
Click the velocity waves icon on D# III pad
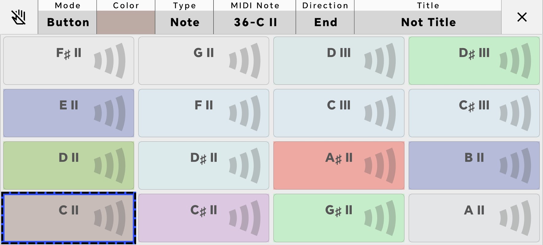coord(515,61)
